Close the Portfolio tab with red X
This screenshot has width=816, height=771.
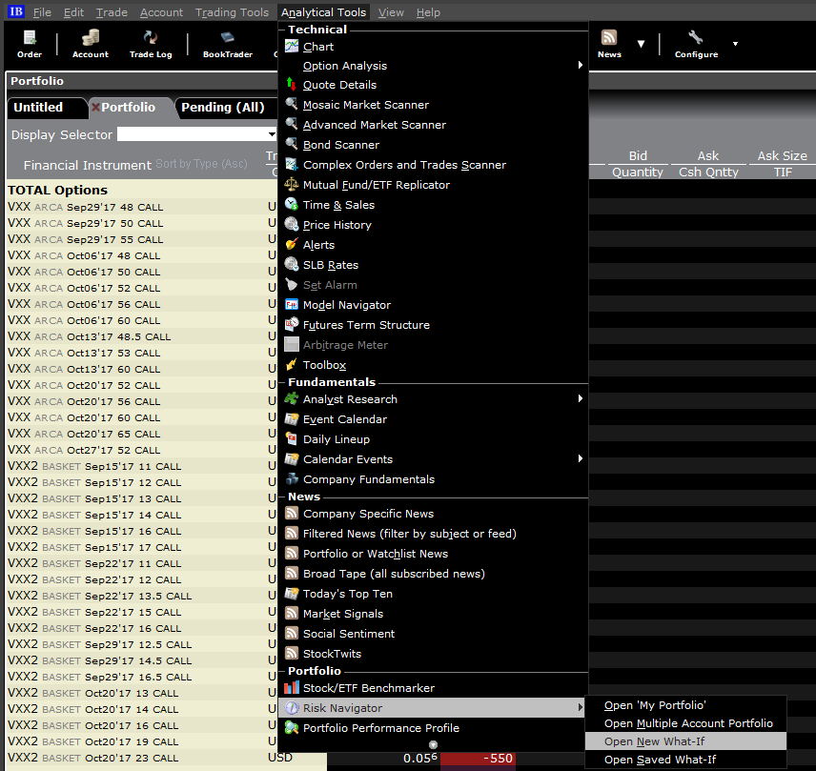[x=95, y=107]
